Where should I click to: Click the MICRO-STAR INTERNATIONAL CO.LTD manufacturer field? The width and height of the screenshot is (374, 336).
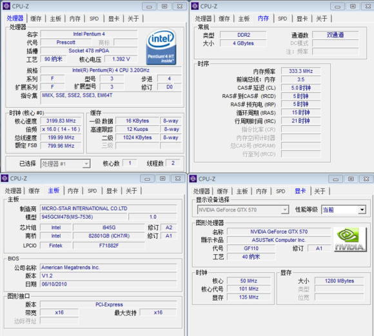tap(108, 208)
